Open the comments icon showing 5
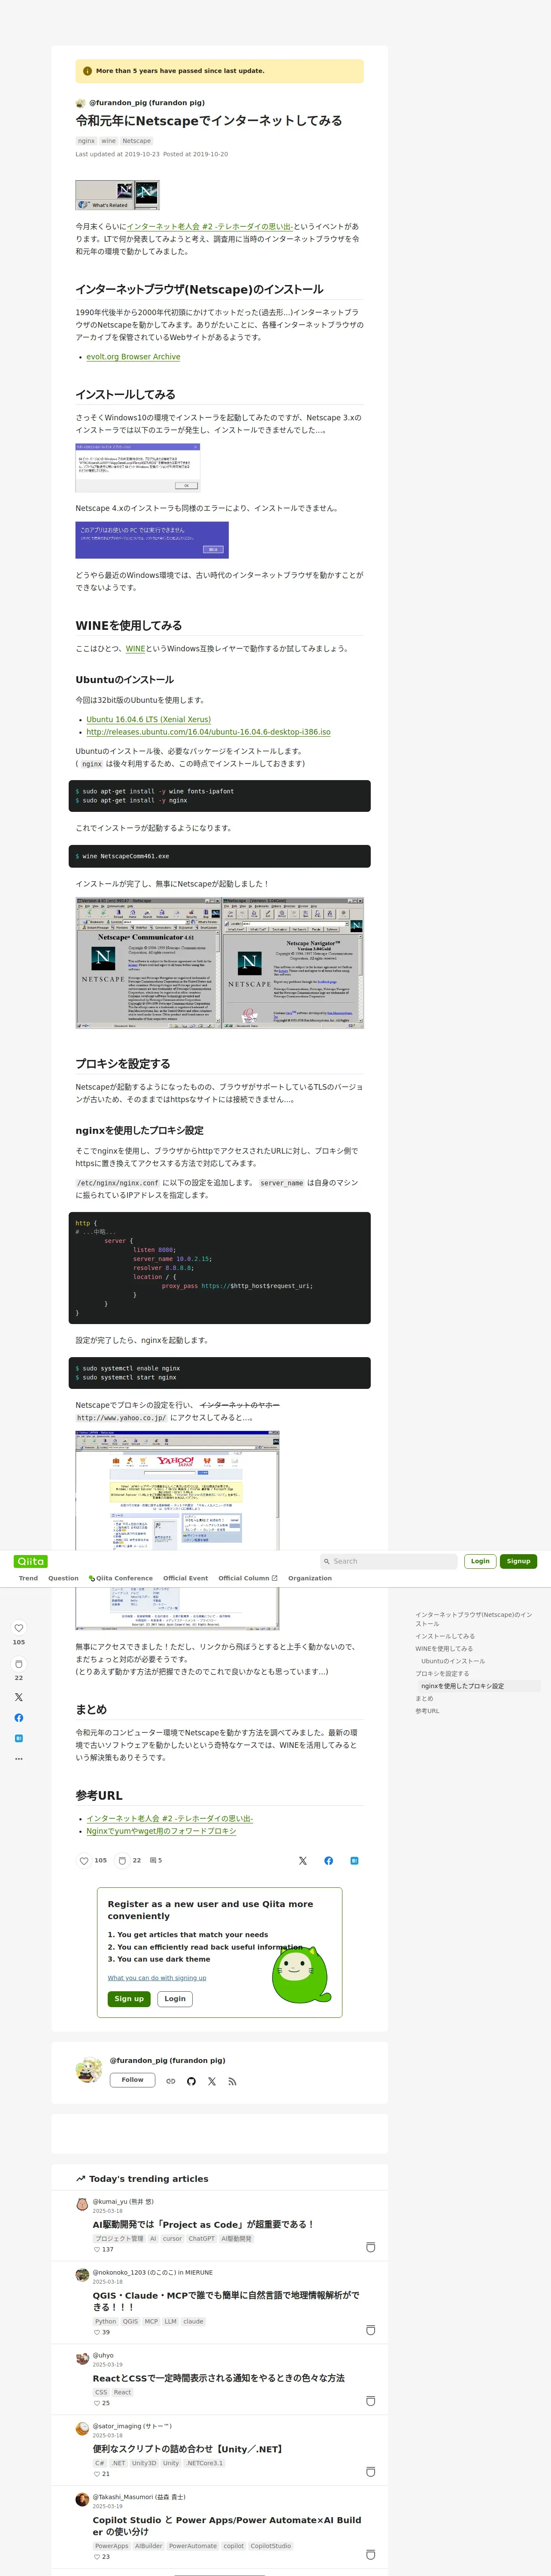The image size is (551, 2576). [153, 1861]
